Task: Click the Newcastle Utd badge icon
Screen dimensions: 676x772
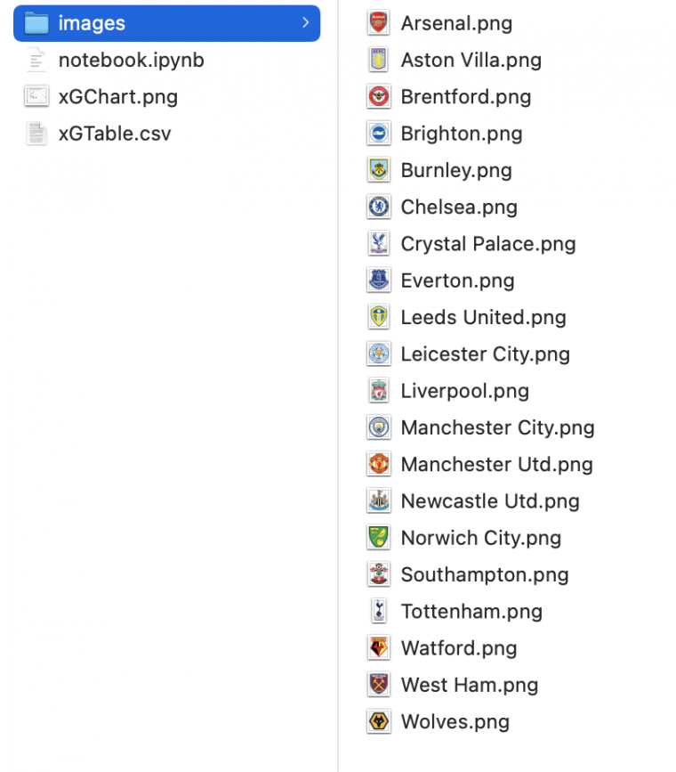Action: pos(378,500)
